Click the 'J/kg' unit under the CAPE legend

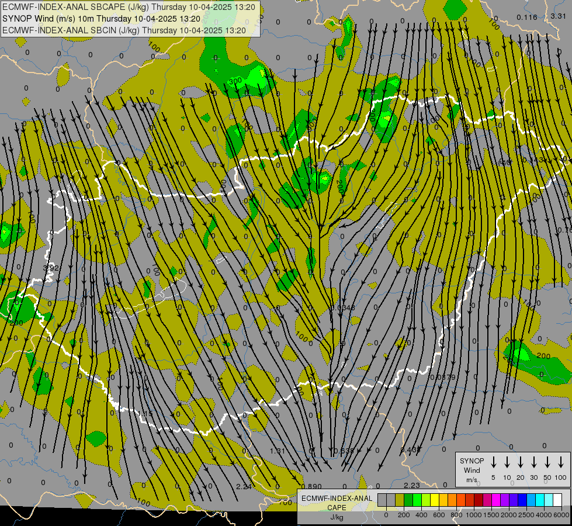tap(337, 517)
